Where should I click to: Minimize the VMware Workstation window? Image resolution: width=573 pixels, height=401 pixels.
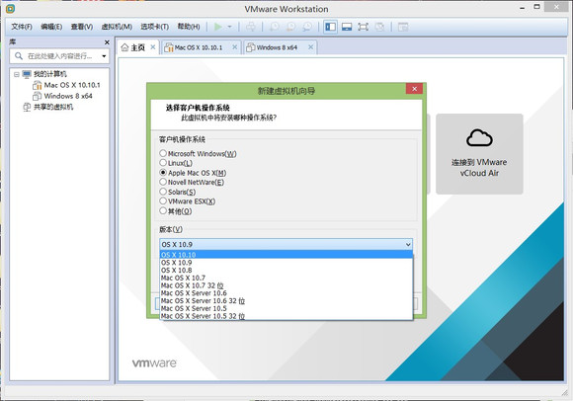point(523,8)
